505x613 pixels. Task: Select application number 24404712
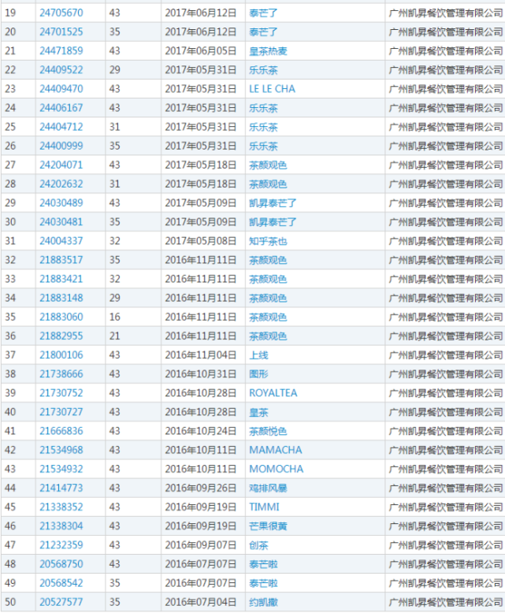pos(61,127)
